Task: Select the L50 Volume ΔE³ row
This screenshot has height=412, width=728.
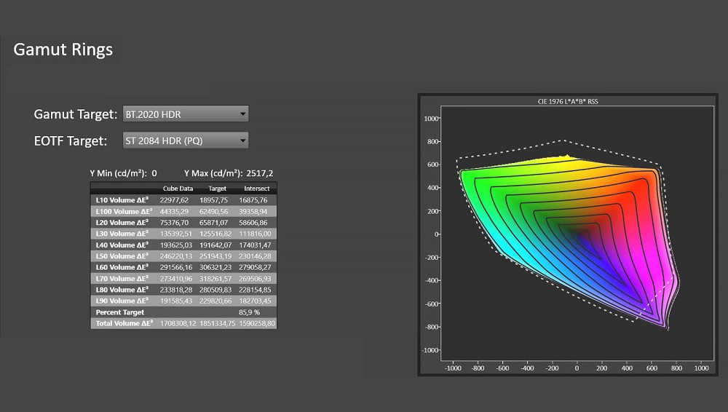Action: (183, 256)
